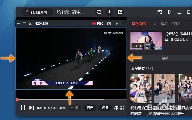The image size is (192, 120).
Task: Click the region search selection icon
Action: (31, 23)
